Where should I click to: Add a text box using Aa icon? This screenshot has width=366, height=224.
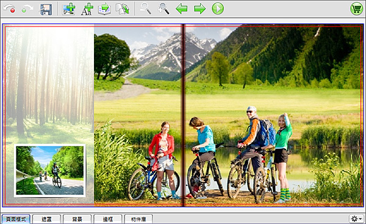(x=87, y=9)
